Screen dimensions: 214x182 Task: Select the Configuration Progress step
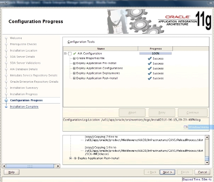tap(26, 100)
